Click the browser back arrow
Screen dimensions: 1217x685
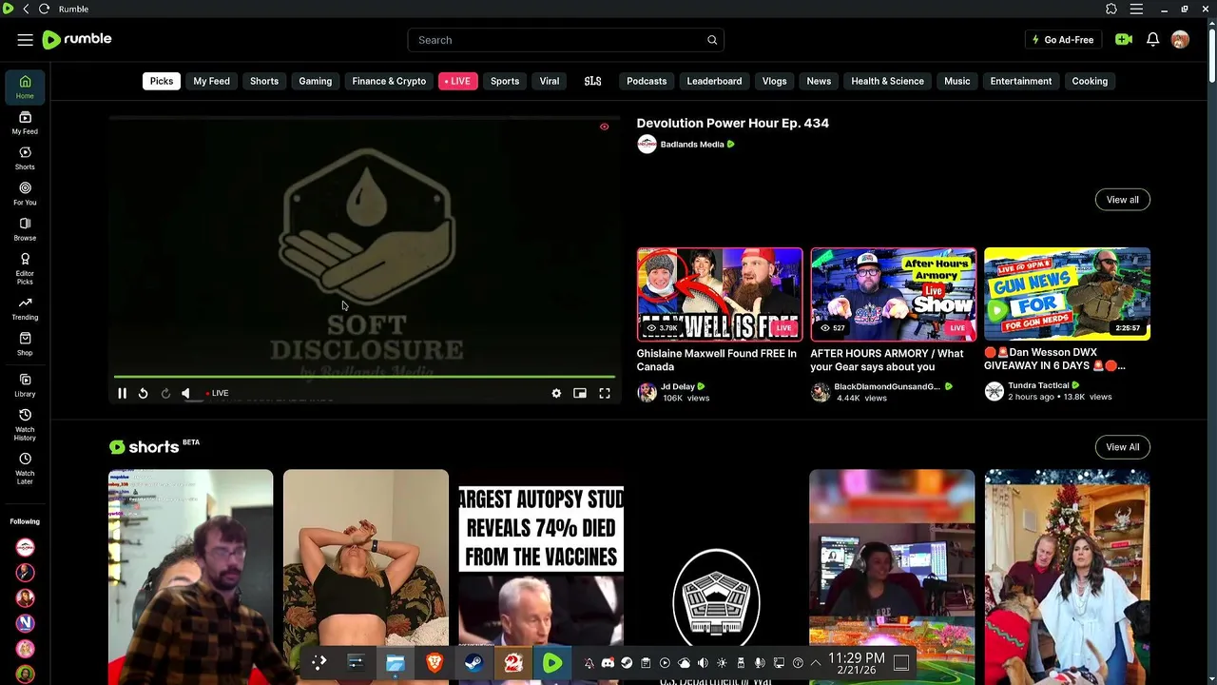pos(26,9)
